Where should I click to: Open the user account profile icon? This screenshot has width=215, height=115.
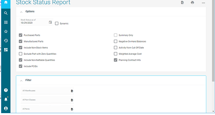[x=6, y=108]
